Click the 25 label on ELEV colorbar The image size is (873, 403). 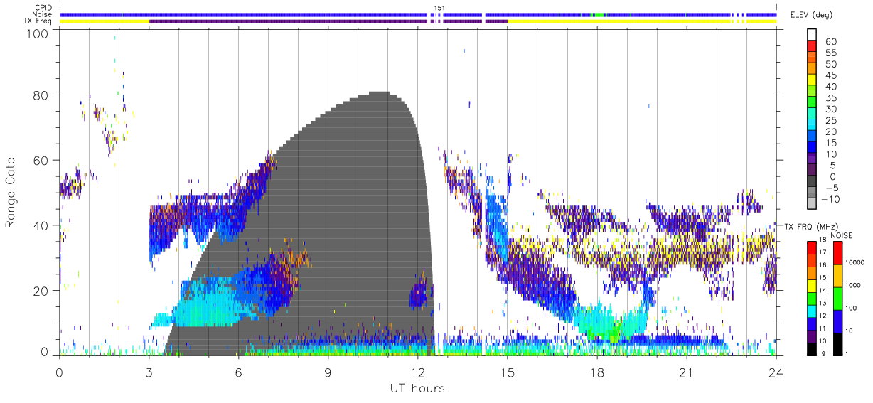pos(830,121)
